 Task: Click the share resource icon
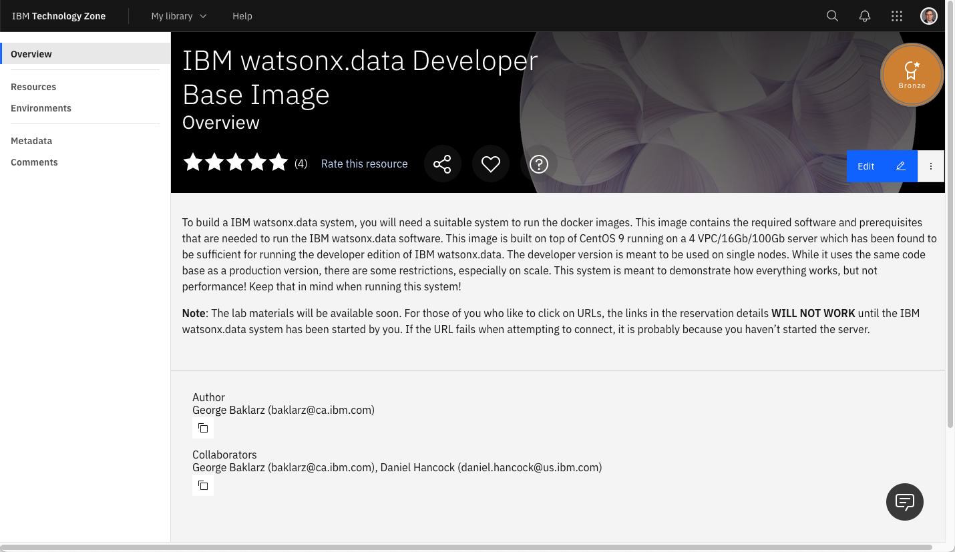[x=442, y=164]
